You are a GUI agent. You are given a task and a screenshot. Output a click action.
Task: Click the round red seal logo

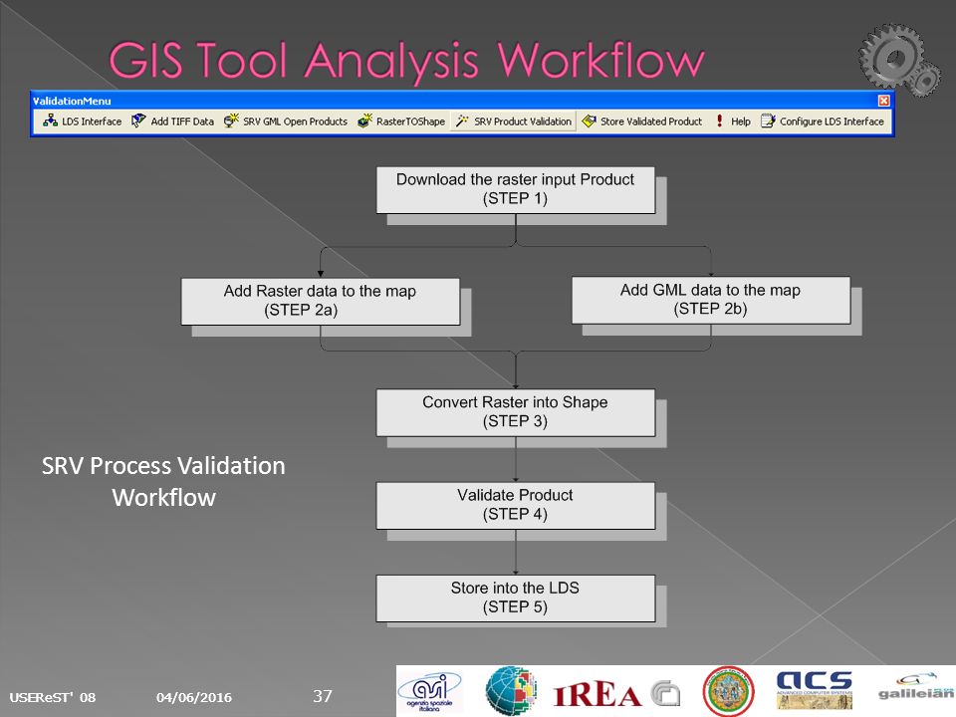pyautogui.click(x=728, y=691)
